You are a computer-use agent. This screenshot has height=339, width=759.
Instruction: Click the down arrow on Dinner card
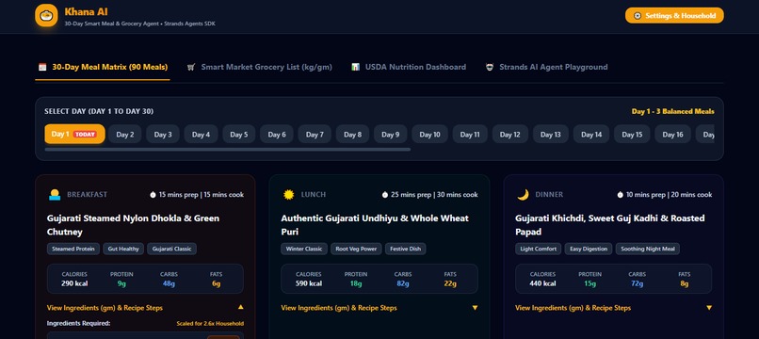tap(709, 308)
